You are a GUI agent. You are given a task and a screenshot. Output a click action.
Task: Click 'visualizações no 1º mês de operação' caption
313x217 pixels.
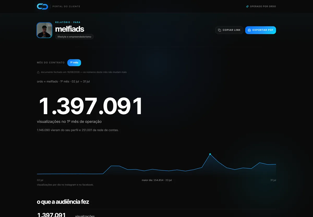coord(69,122)
